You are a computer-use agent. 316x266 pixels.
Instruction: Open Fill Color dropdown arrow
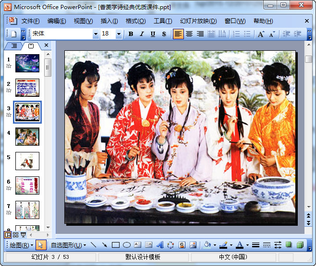point(215,245)
